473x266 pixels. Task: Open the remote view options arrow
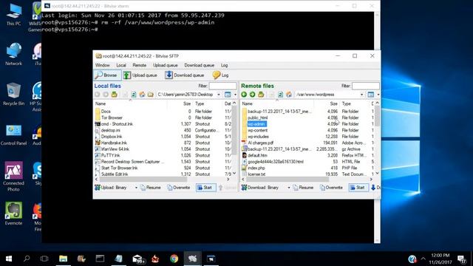pyautogui.click(x=378, y=95)
